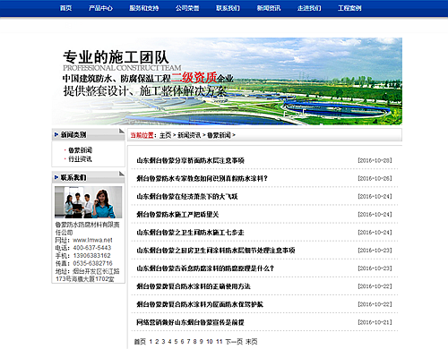This screenshot has height=349, width=448.
Task: Click the date beside 严把质量关 article
Action: (x=375, y=214)
